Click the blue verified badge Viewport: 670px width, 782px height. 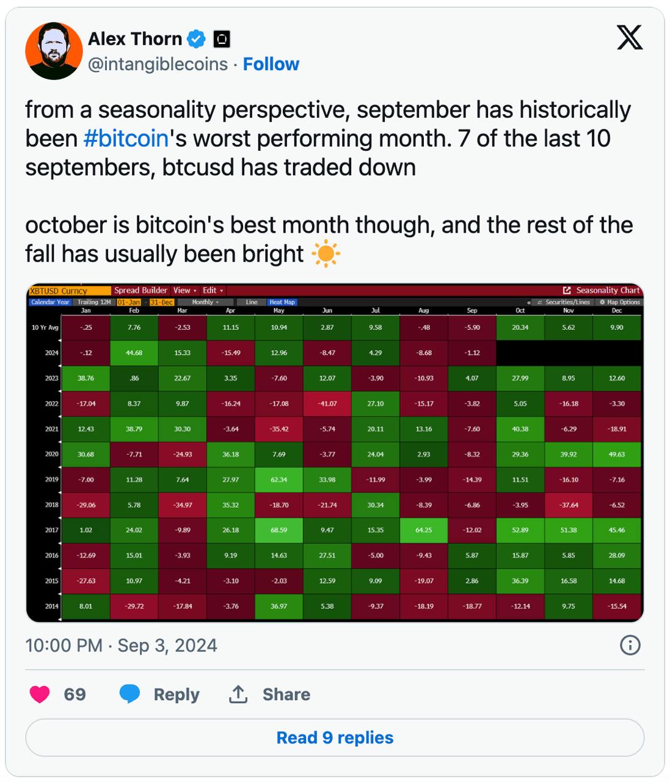196,39
